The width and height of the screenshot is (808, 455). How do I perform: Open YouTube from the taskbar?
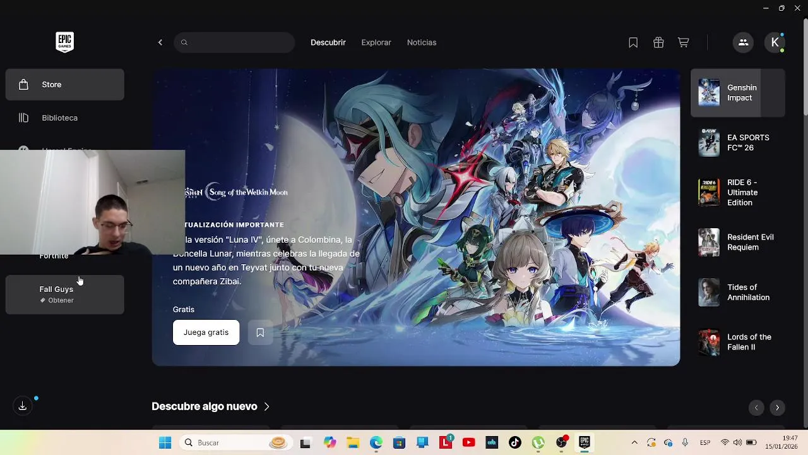(x=468, y=442)
